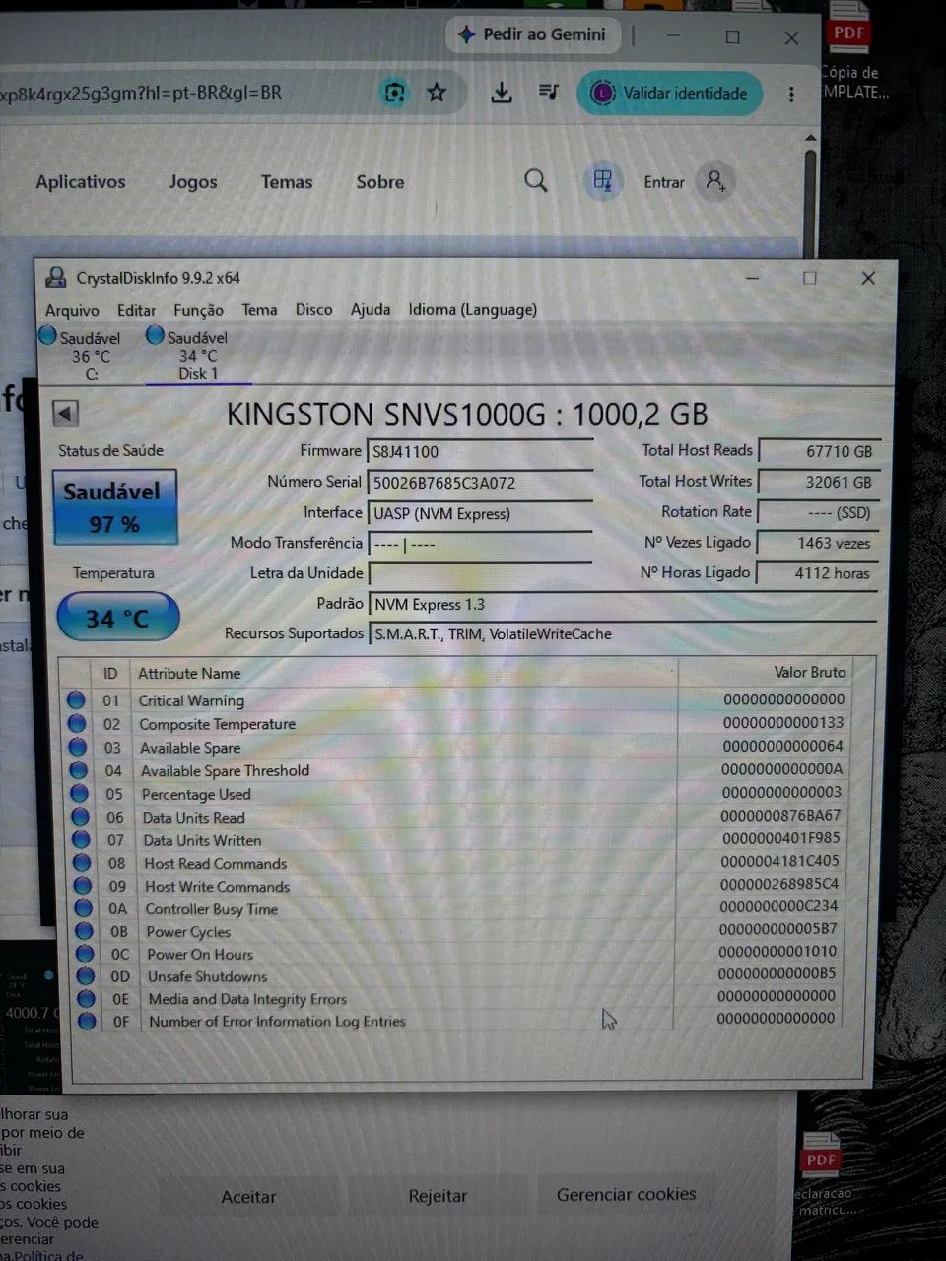Open the Tema menu

coord(259,309)
